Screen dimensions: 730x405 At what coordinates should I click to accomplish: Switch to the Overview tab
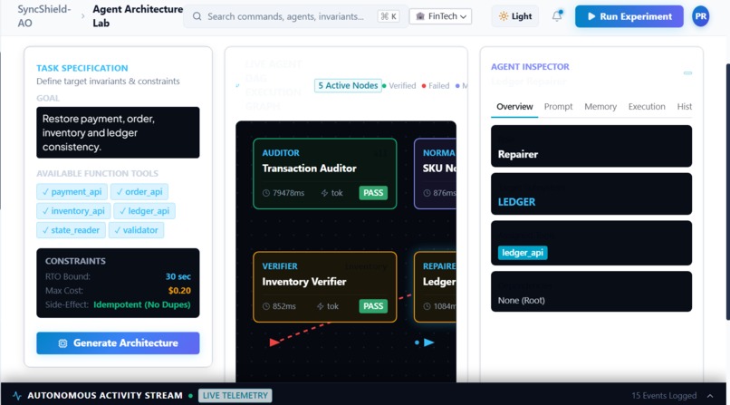tap(514, 107)
